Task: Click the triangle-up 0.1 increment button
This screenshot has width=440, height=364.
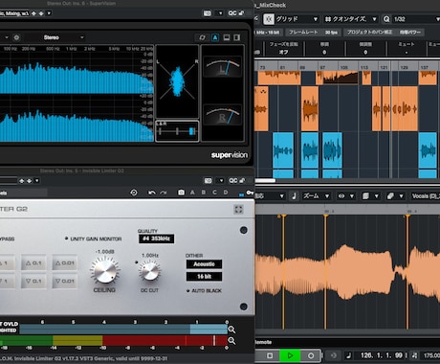Action: (33, 263)
